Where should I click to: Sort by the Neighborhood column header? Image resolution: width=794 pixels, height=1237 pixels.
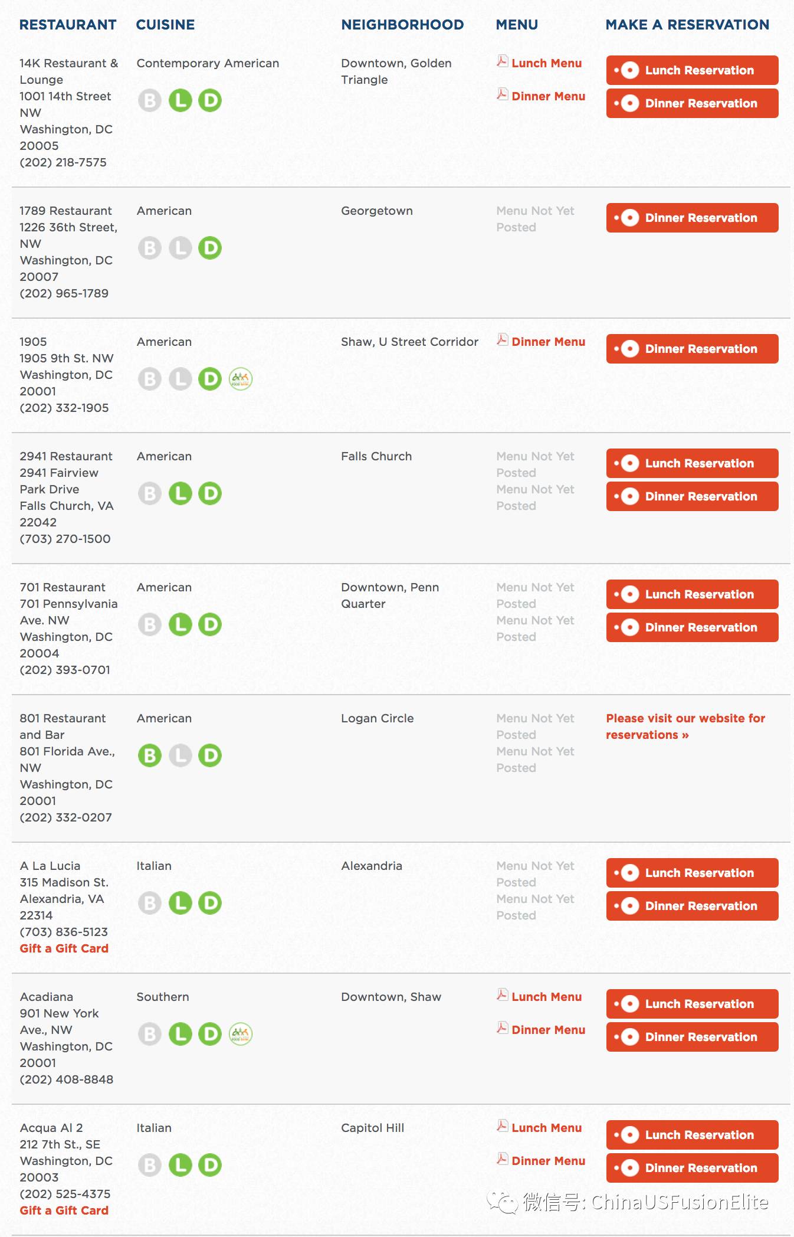coord(402,25)
